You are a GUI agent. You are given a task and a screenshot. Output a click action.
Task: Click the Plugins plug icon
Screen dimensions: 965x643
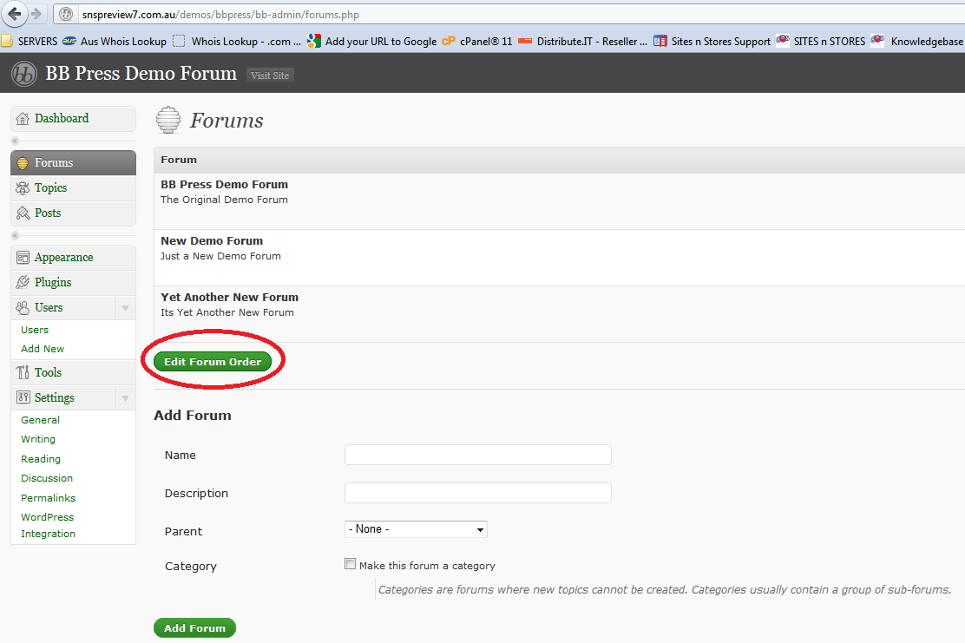[23, 282]
